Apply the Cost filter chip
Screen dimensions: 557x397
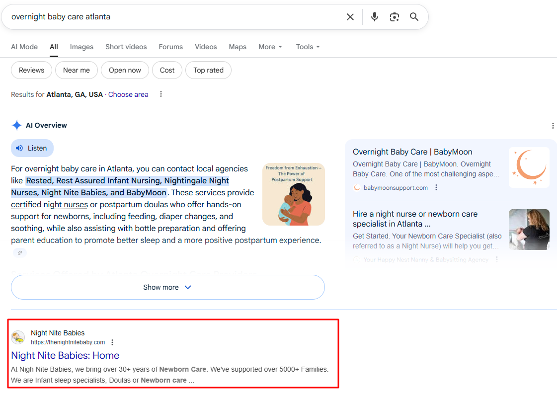[x=167, y=71]
